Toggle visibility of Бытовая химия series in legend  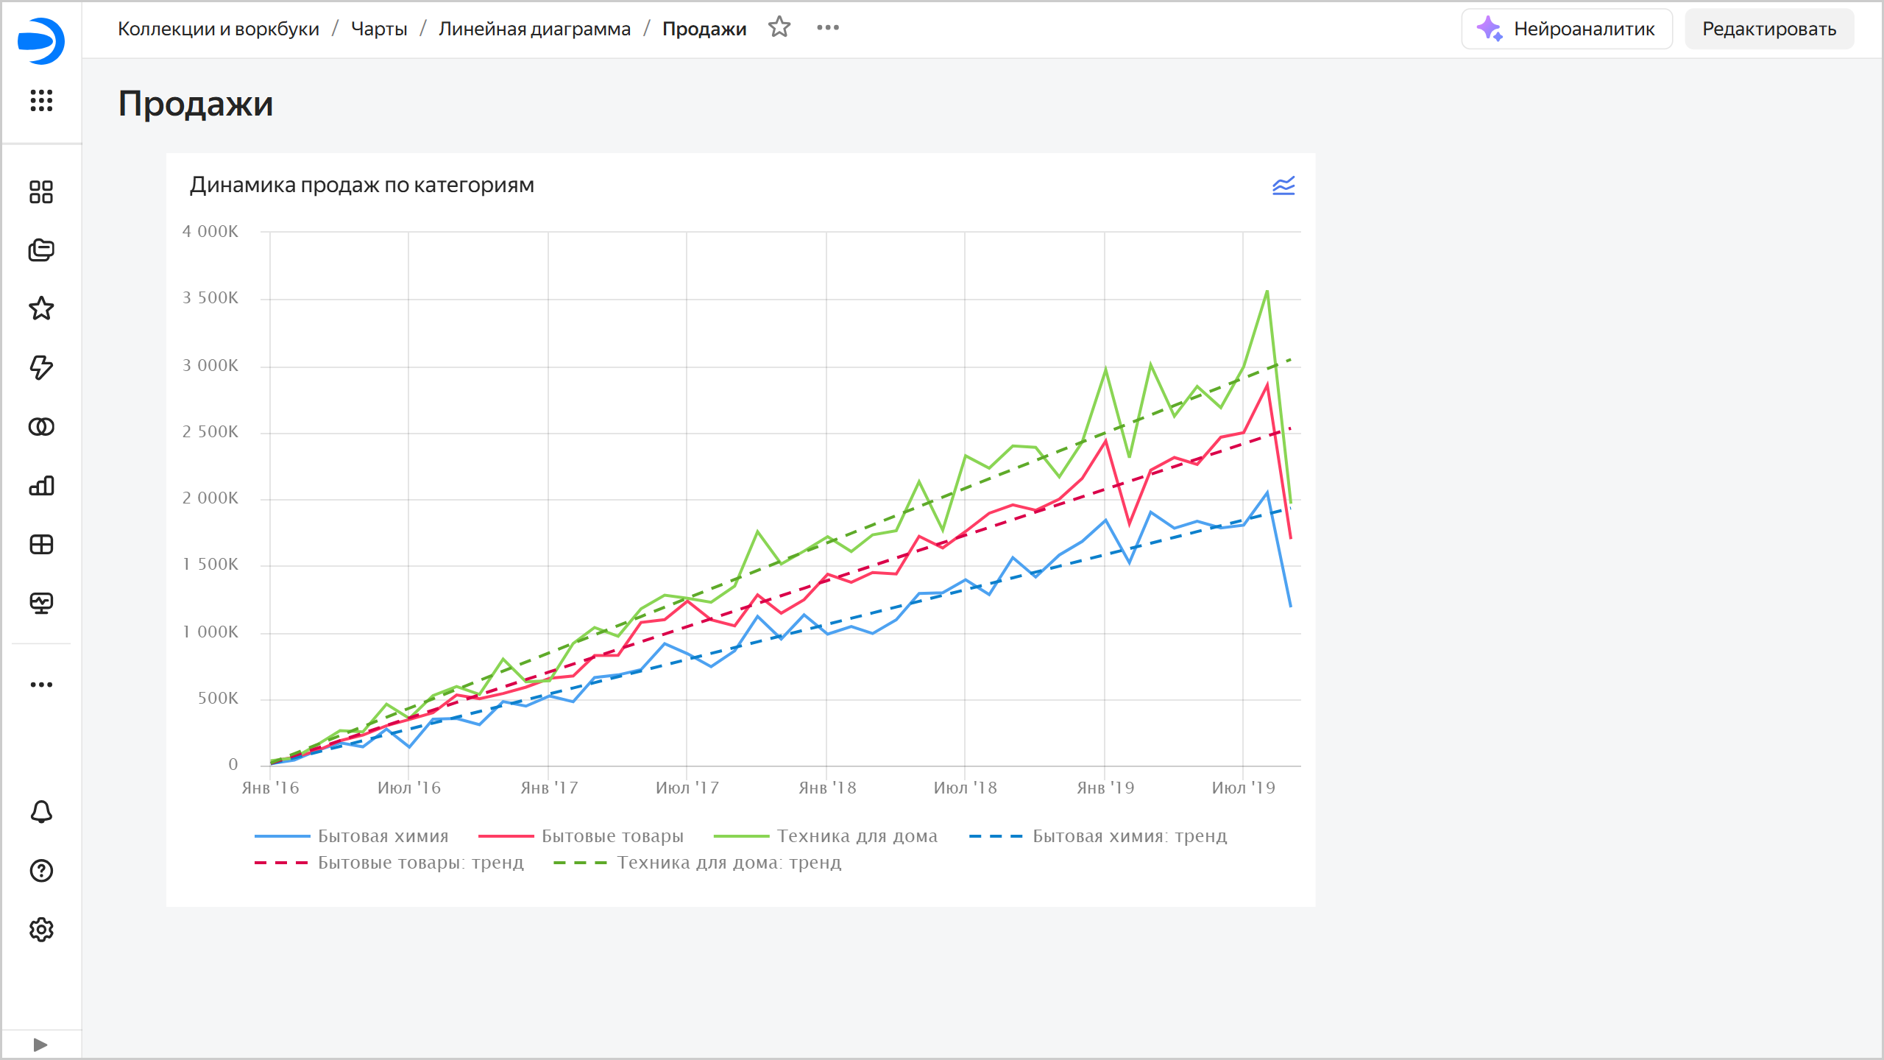click(353, 835)
